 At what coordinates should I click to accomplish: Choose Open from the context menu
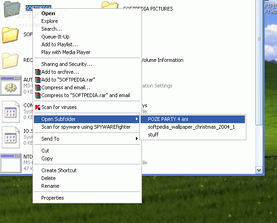coord(87,13)
